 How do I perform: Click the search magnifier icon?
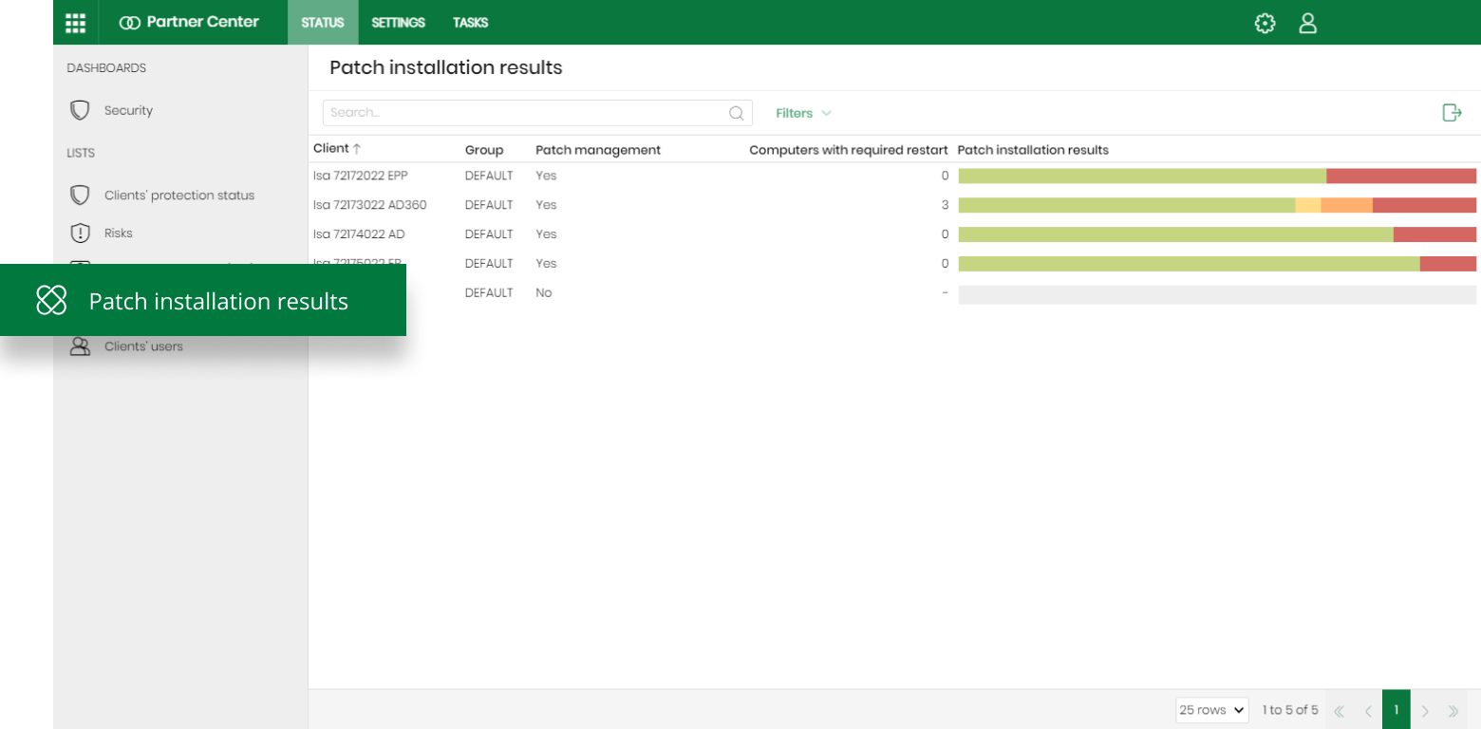click(736, 113)
